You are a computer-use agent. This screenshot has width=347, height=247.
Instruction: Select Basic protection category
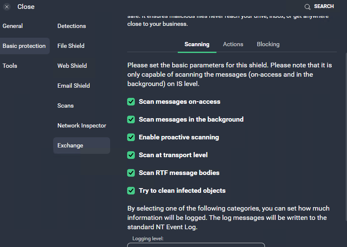24,46
